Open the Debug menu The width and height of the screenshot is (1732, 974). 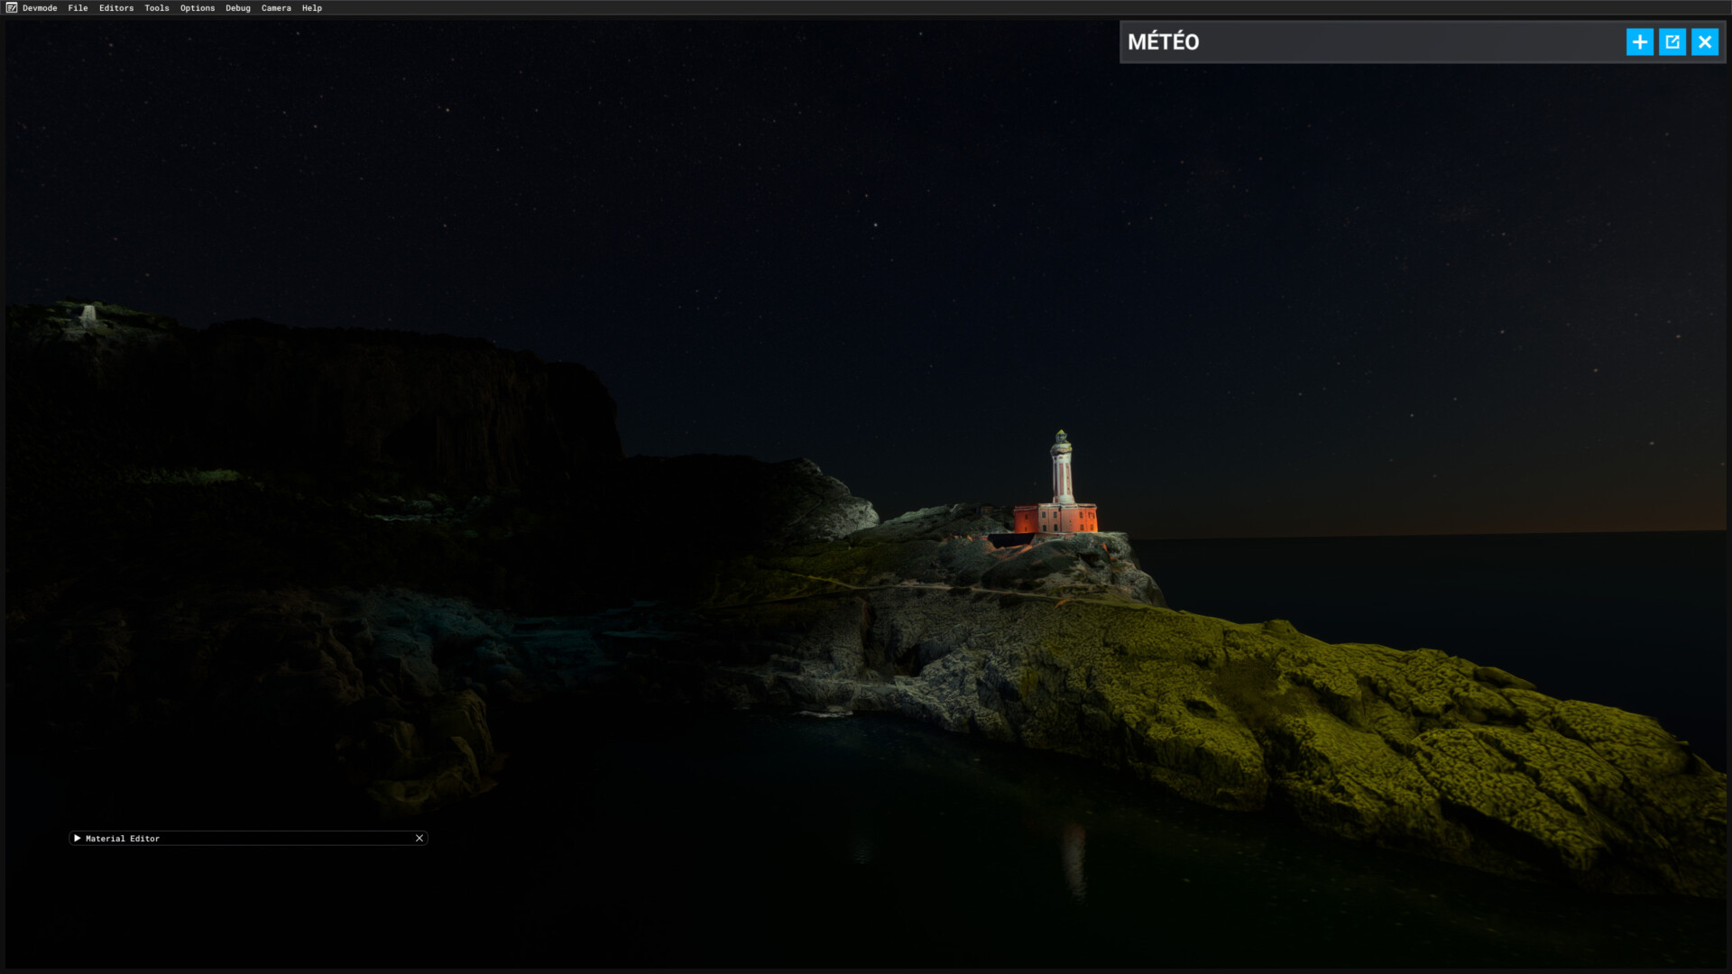tap(238, 8)
